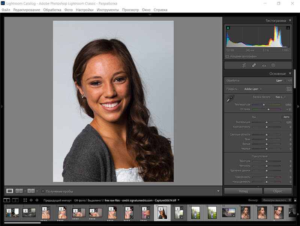This screenshot has width=300, height=226.
Task: Select the Healing brush tool icon
Action: 254,65
